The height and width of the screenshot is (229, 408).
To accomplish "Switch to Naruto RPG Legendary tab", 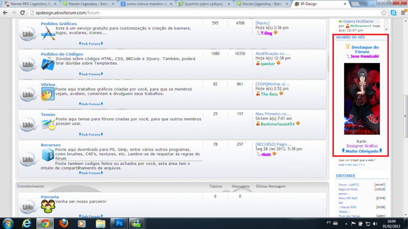I will click(x=31, y=4).
